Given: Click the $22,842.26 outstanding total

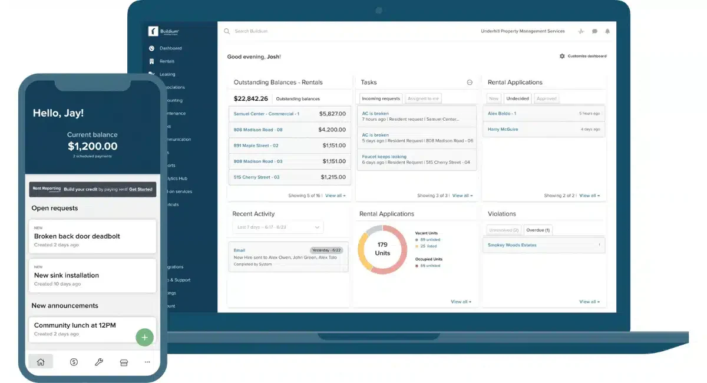Looking at the screenshot, I should tap(251, 98).
